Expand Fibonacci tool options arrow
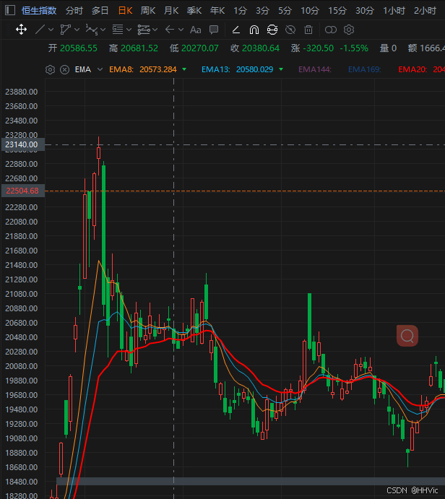 pyautogui.click(x=129, y=30)
